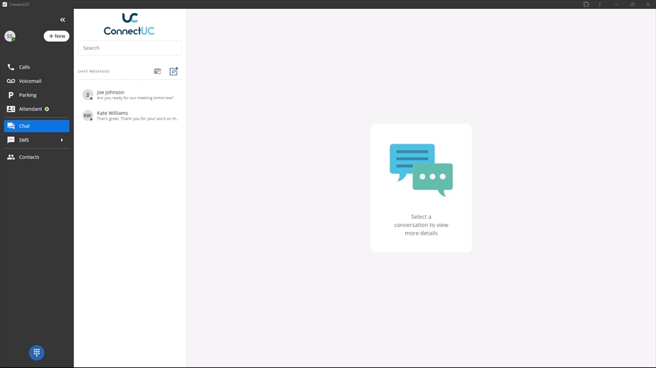Open the three-dot menu in title bar
The height and width of the screenshot is (368, 656).
click(600, 5)
